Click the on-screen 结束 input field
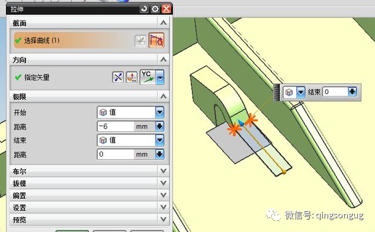Screen dimensions: 375x232 coord(335,92)
